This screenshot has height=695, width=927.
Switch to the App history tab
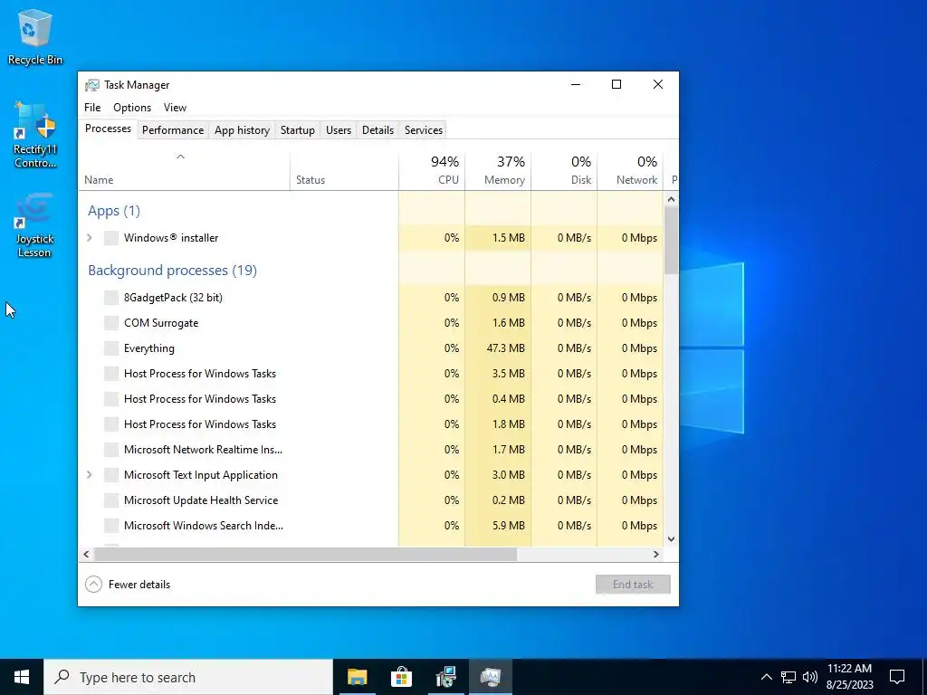coord(242,130)
